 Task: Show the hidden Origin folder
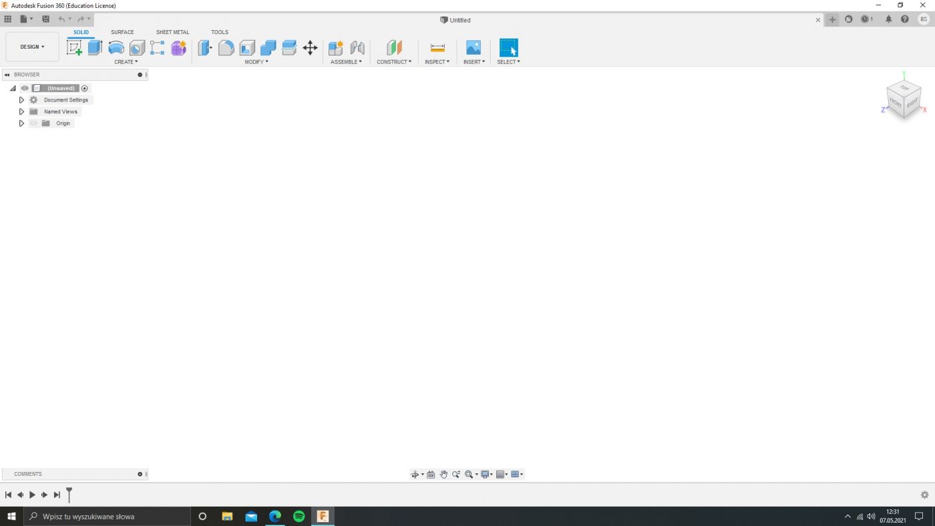(x=33, y=123)
